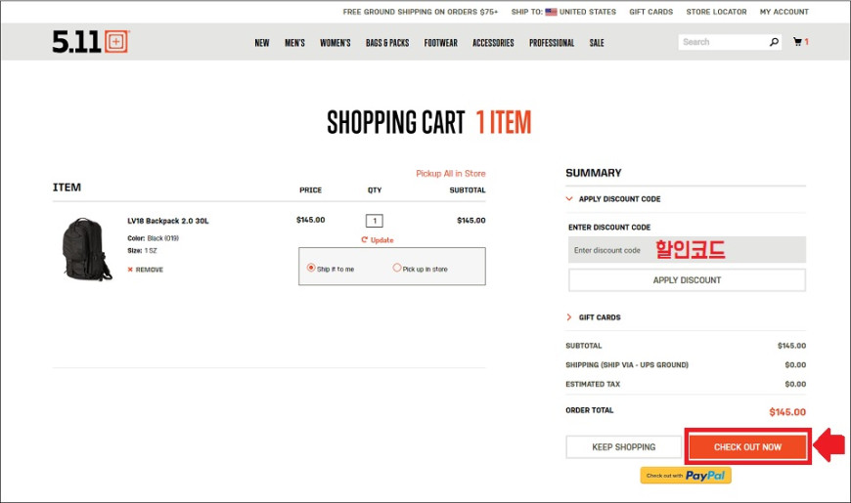Image resolution: width=851 pixels, height=503 pixels.
Task: Click the 'Color: Black (019)' text
Action: point(153,238)
